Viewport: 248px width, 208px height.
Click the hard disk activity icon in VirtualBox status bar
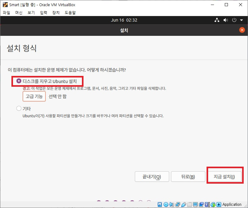pos(160,205)
